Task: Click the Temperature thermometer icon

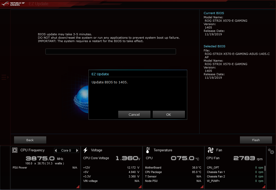Action: pyautogui.click(x=148, y=150)
